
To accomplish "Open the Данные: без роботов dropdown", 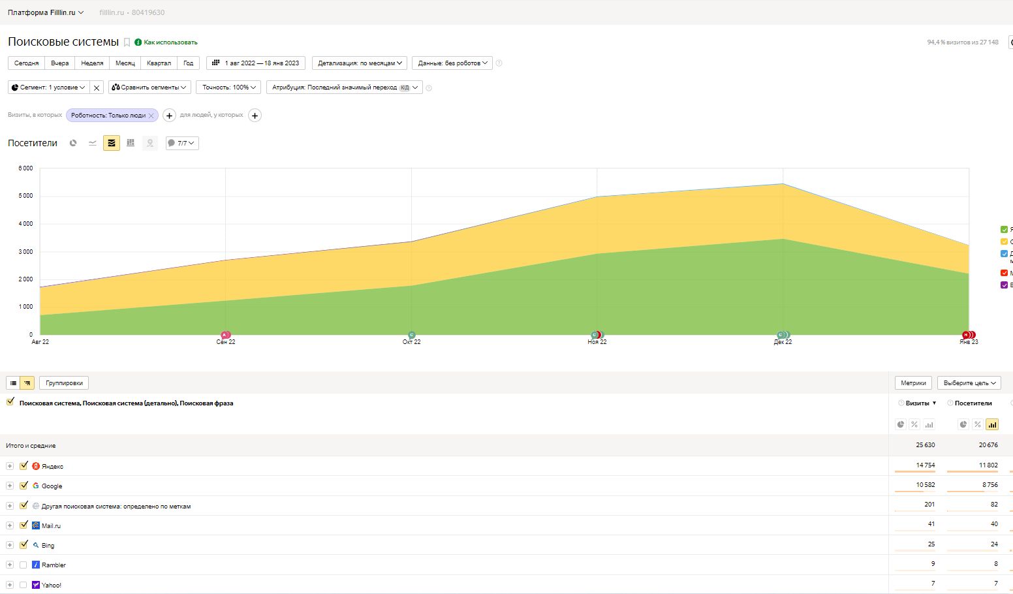I will (x=452, y=63).
